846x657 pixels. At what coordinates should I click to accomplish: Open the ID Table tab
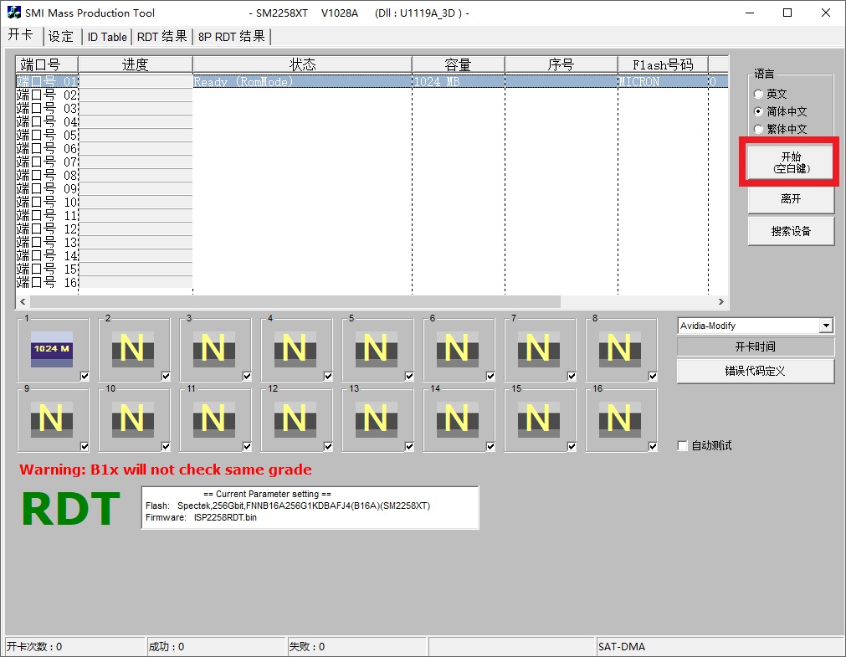107,37
